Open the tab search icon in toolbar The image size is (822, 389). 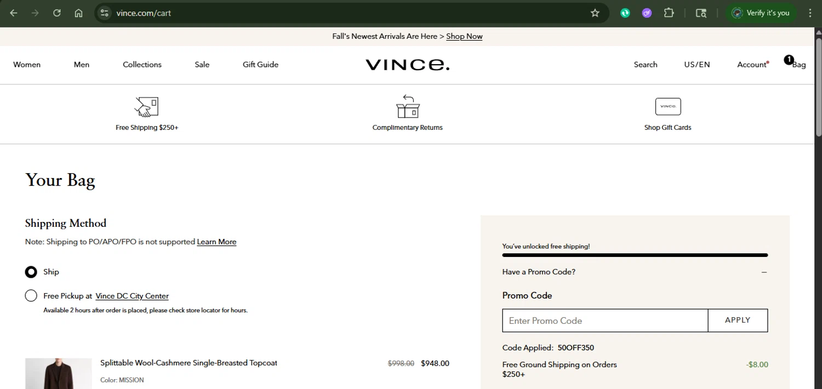point(701,13)
